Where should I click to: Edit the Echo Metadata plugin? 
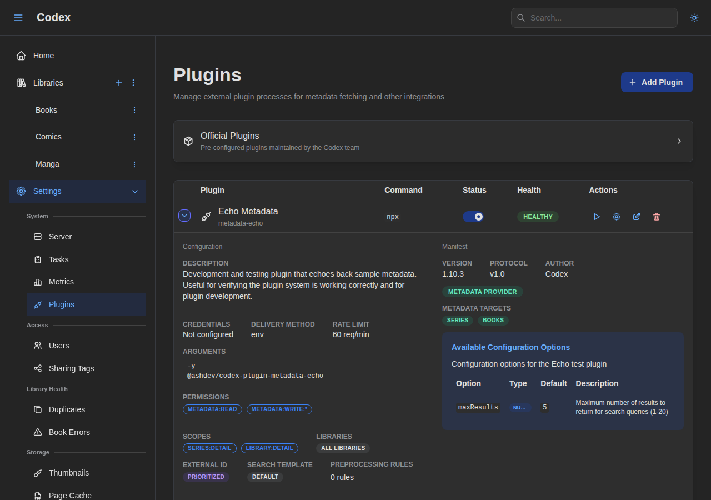click(637, 217)
